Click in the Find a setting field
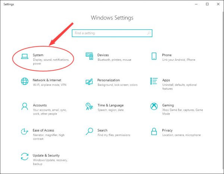Viewport: 224px width, 174px height. coord(112,33)
